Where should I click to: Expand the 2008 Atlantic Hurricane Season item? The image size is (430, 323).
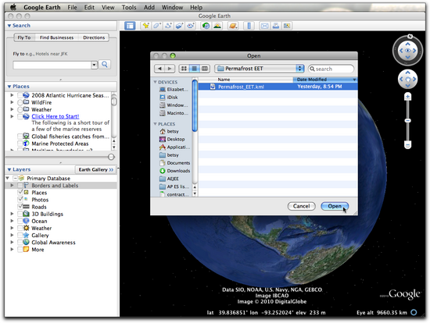[x=12, y=95]
